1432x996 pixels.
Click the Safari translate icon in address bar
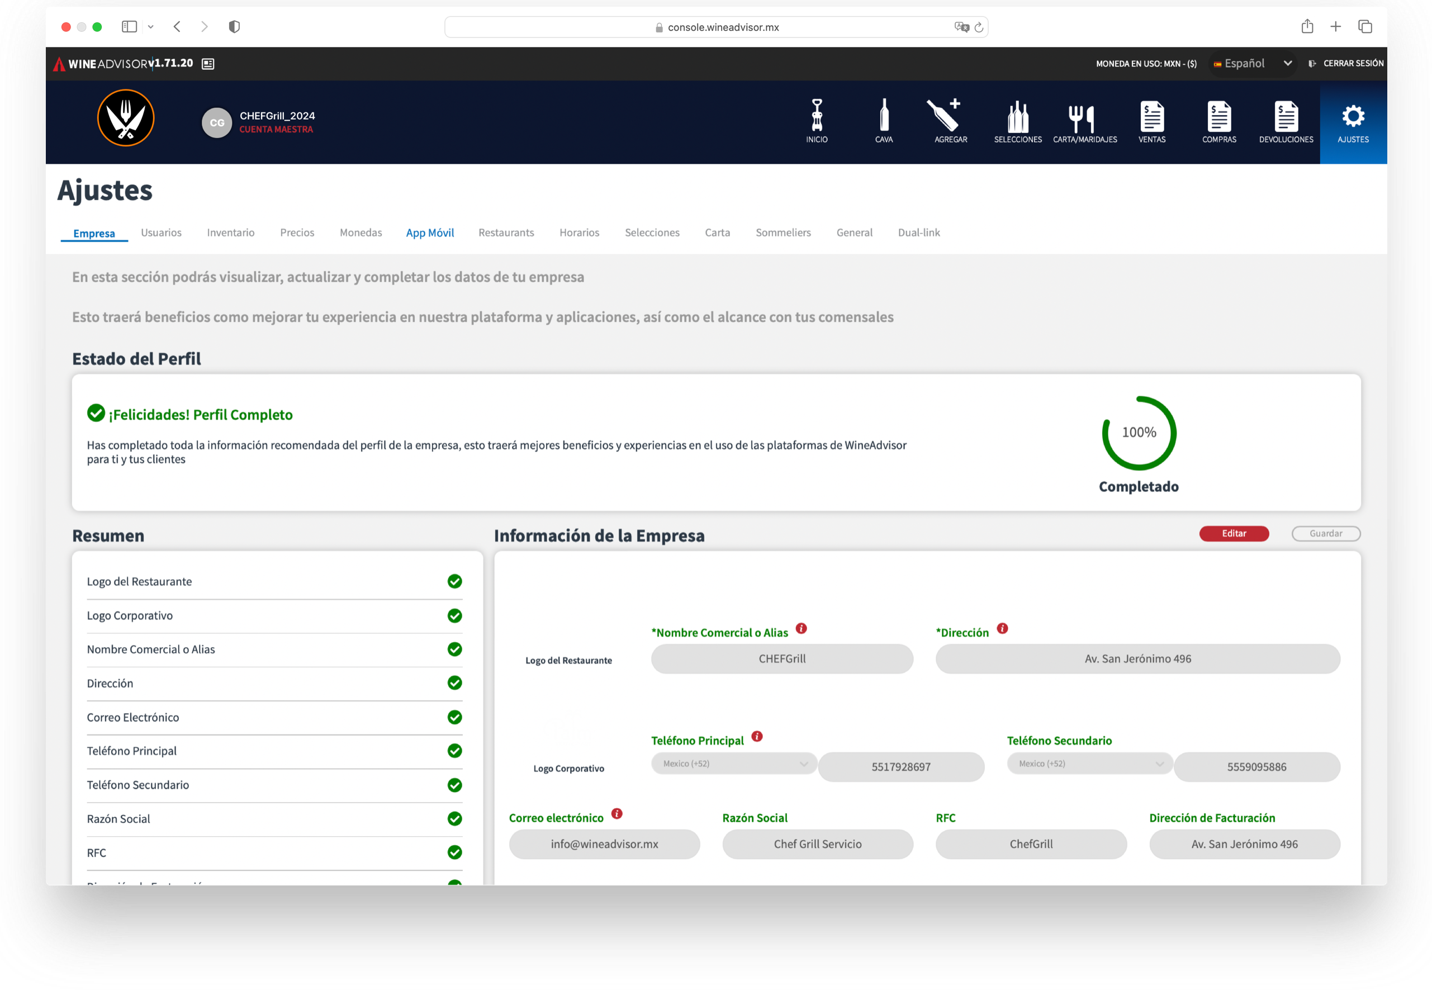click(x=961, y=27)
